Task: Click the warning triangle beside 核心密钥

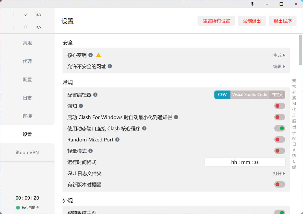Action: click(98, 55)
